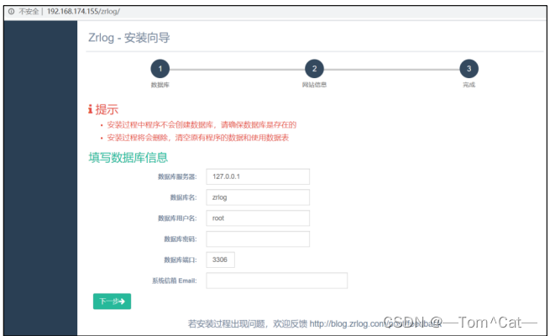
Task: Click the browser address bar URL
Action: tap(83, 12)
